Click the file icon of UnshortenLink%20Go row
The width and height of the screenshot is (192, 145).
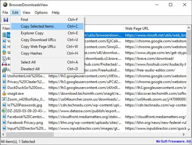click(x=4, y=76)
